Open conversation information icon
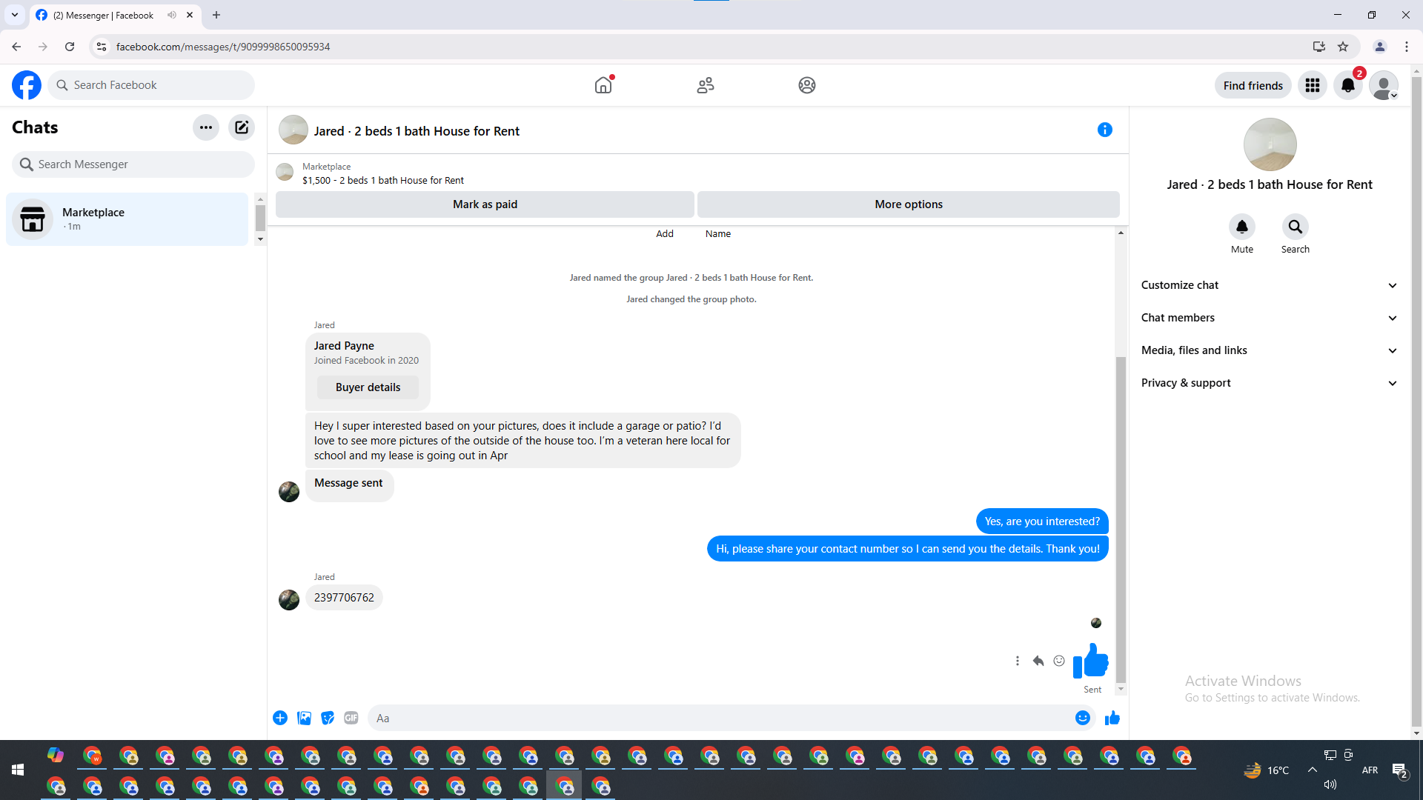1423x800 pixels. tap(1104, 130)
